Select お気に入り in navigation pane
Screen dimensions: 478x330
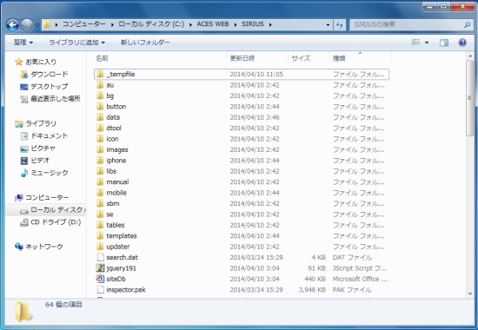[x=36, y=62]
